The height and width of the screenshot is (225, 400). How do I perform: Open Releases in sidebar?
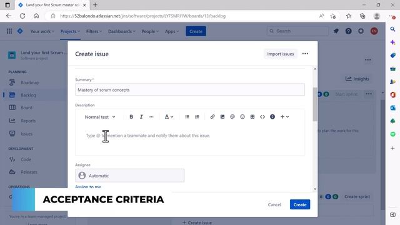click(29, 172)
